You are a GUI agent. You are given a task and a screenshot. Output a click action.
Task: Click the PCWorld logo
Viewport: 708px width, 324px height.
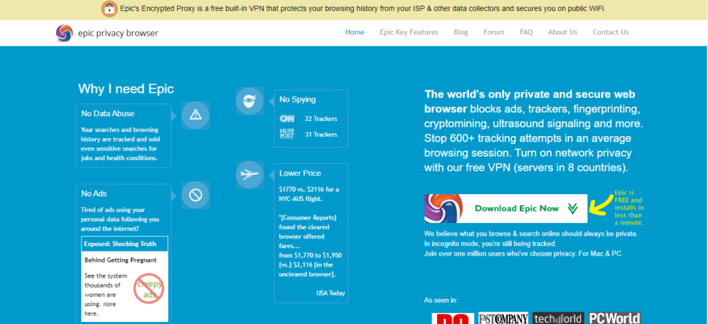pos(615,318)
